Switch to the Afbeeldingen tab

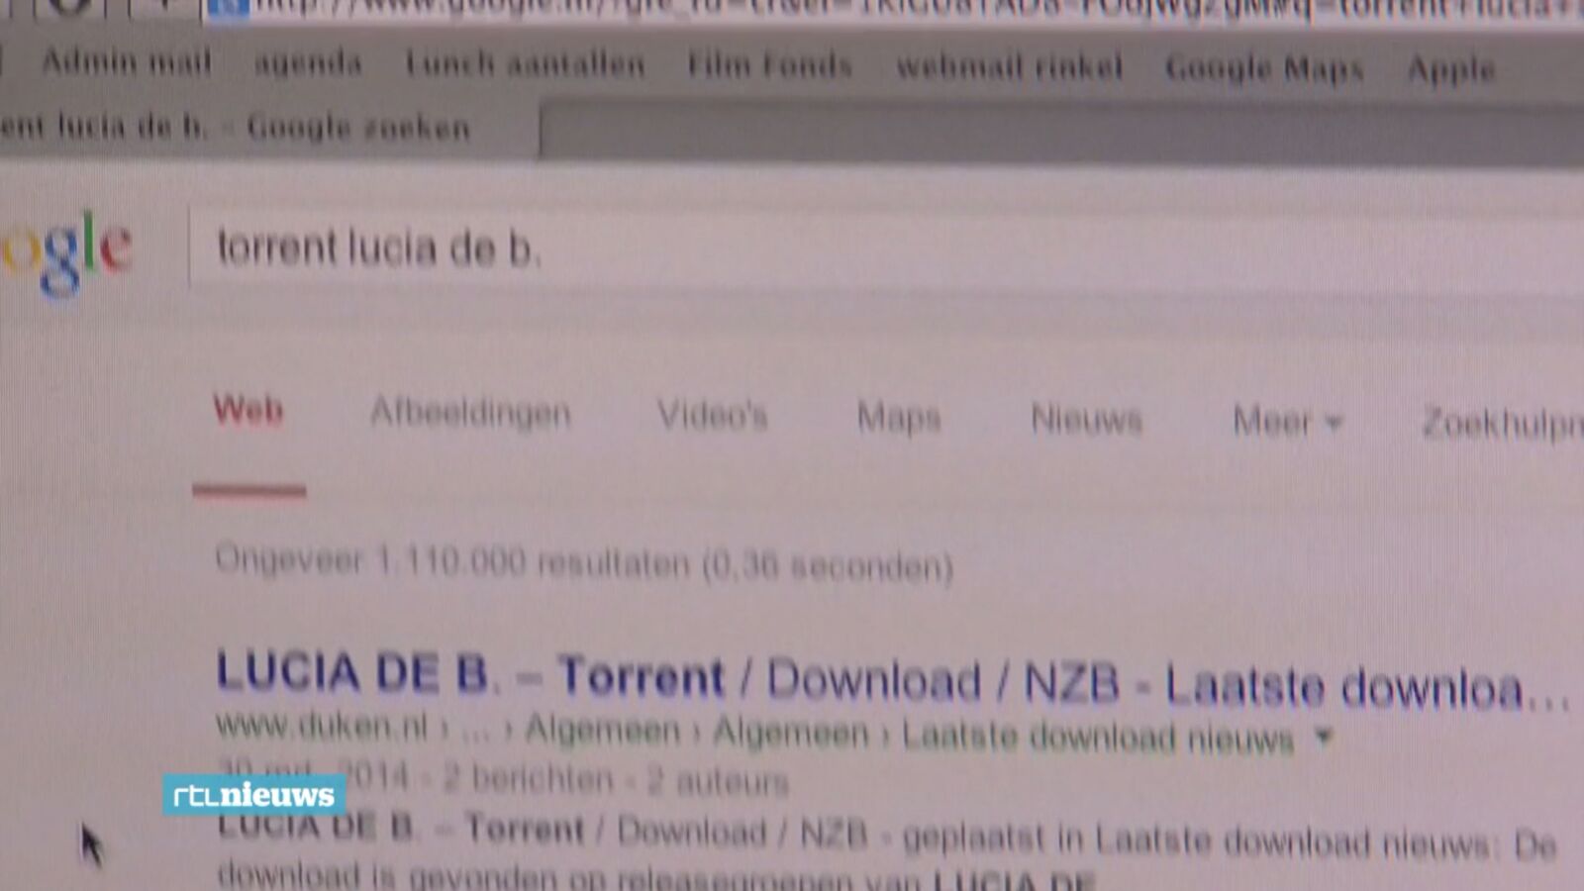coord(470,413)
